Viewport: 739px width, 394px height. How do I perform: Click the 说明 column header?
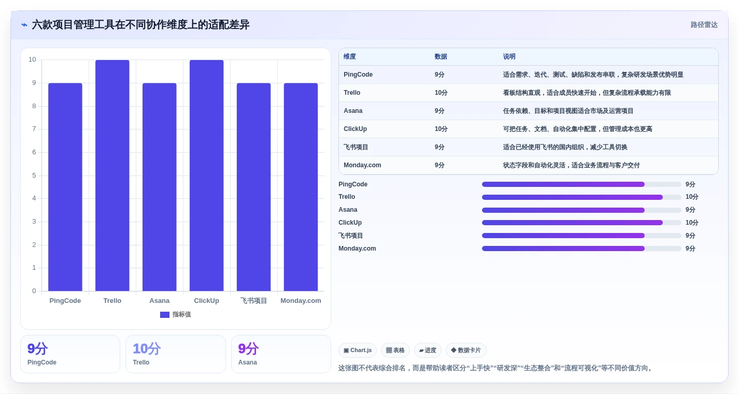point(509,57)
